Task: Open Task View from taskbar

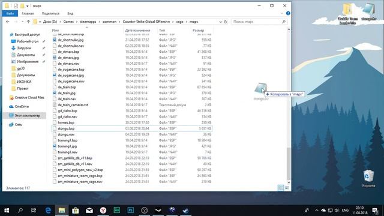Action: coord(34,211)
